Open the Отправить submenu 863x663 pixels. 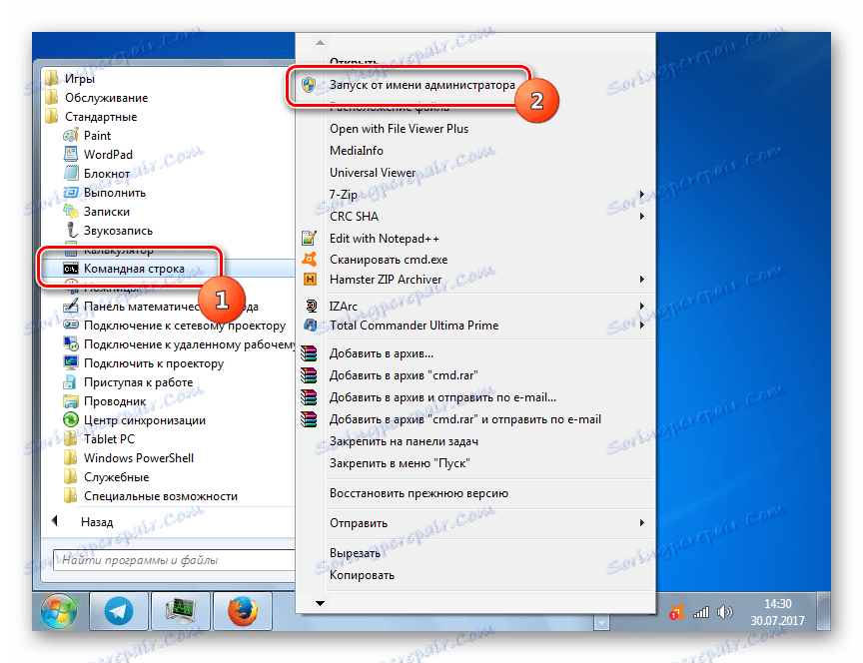tap(476, 522)
